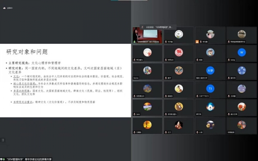Click the shared slide title 研究对象和问题
The image size is (258, 161).
tap(27, 52)
